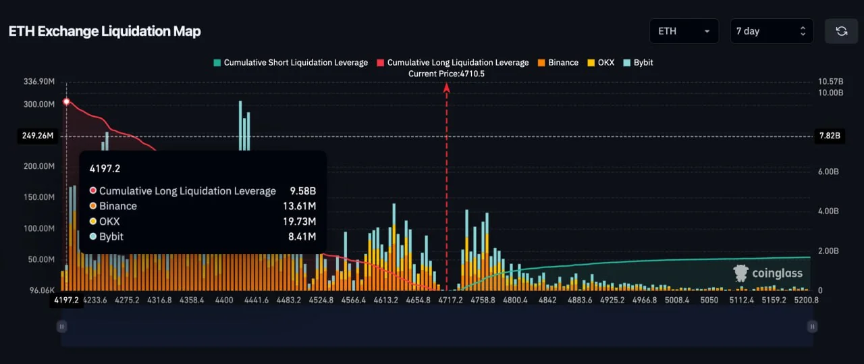Click the 249.26M y-axis label

38,136
